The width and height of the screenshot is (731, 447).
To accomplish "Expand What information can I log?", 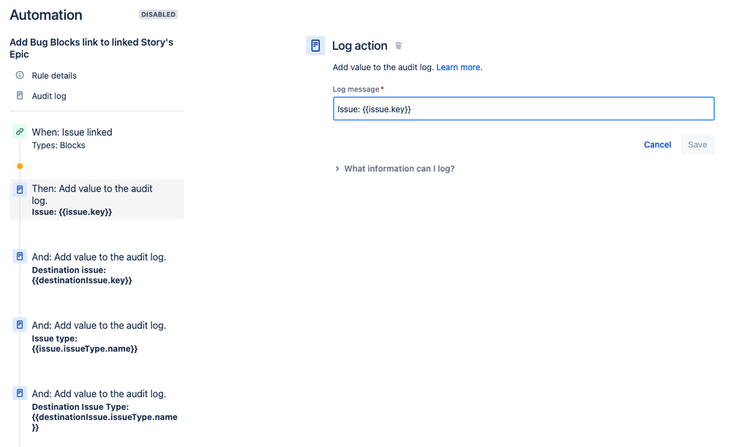I will click(x=394, y=169).
